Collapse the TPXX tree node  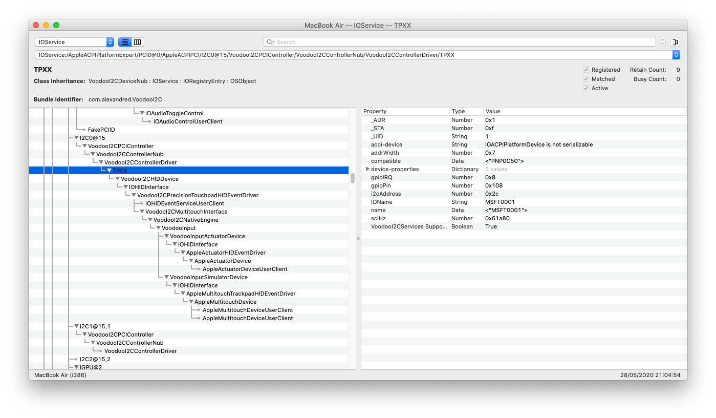pyautogui.click(x=109, y=171)
